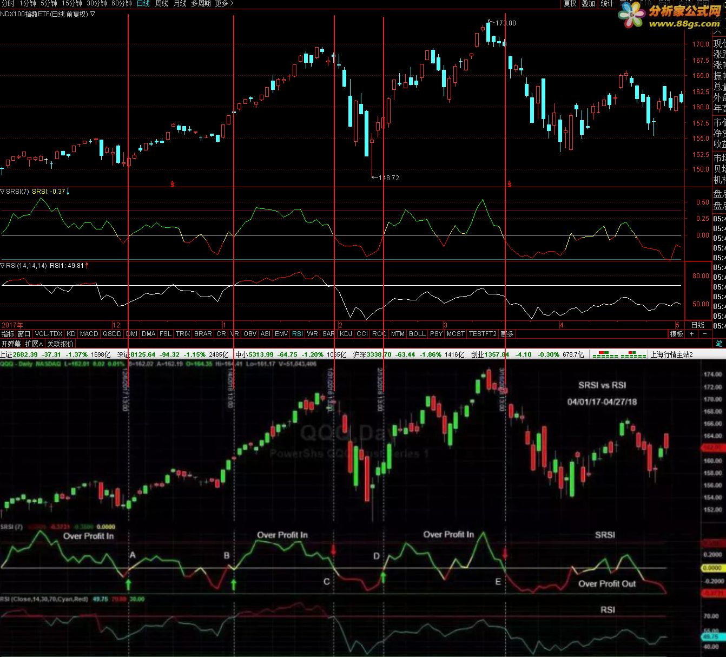Click the 148.72 low price label
This screenshot has width=726, height=657.
[388, 178]
